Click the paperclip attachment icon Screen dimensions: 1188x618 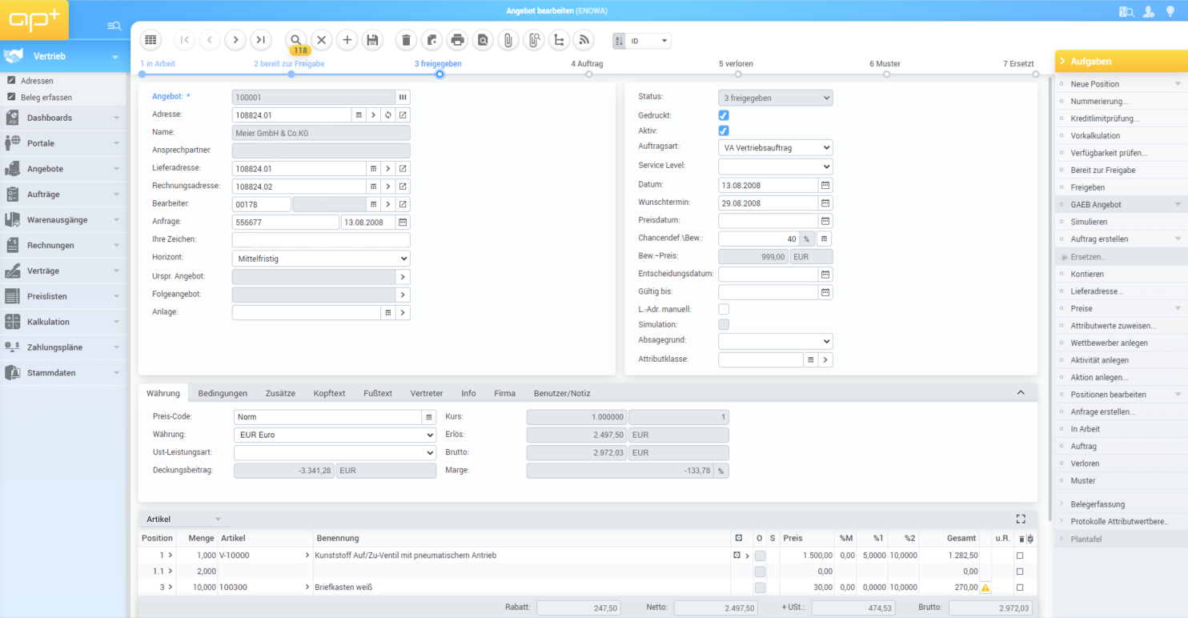[508, 40]
